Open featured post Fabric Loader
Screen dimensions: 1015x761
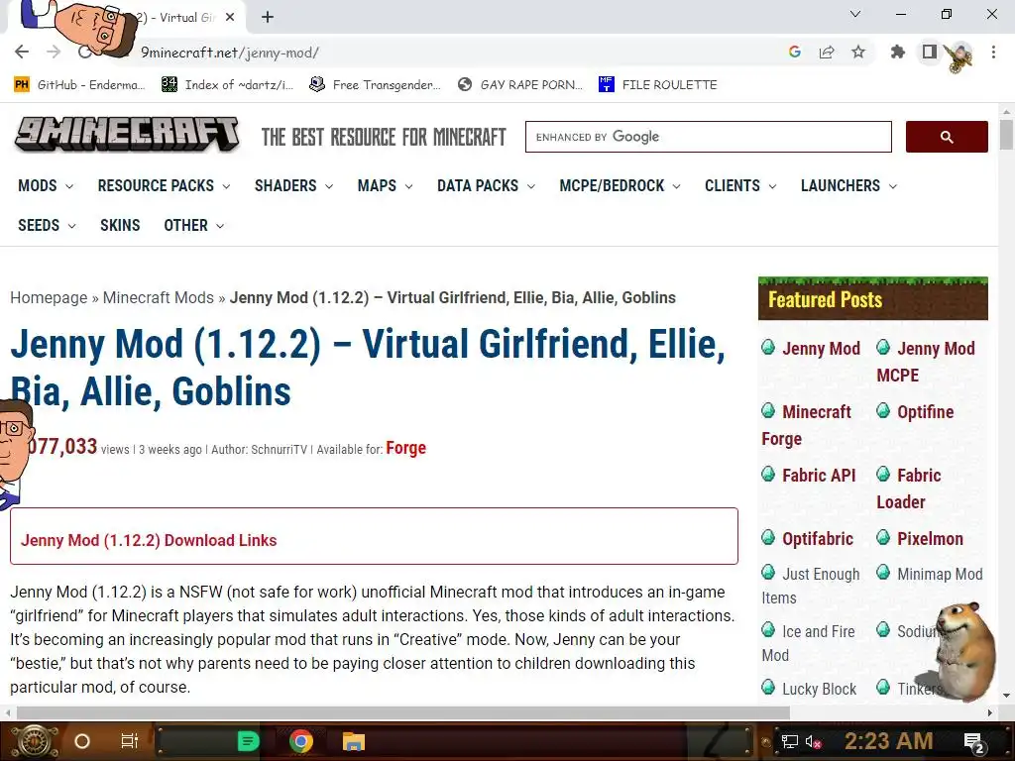click(909, 489)
